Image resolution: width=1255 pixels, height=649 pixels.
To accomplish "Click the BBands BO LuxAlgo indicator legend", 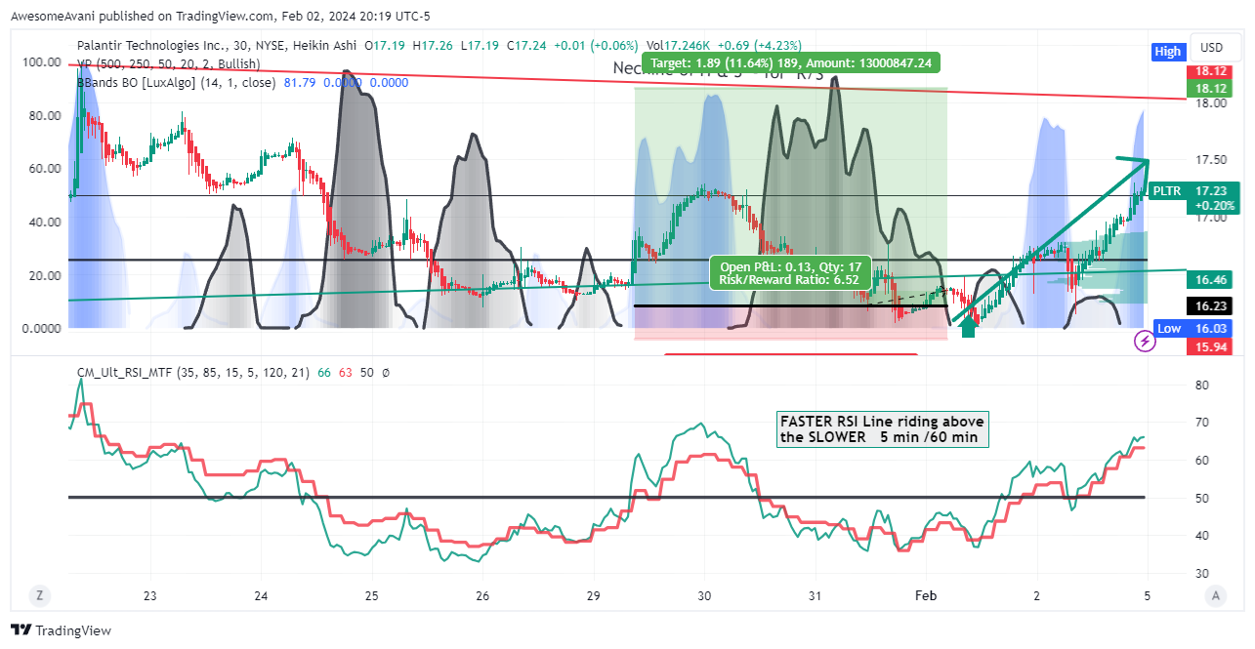I will [176, 83].
